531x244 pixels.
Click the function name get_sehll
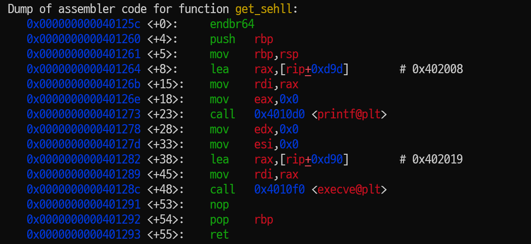pos(264,9)
